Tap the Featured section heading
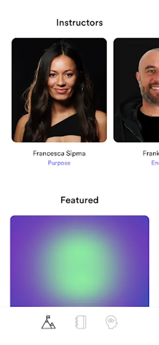Viewport: 159px width, 345px height. click(x=80, y=200)
